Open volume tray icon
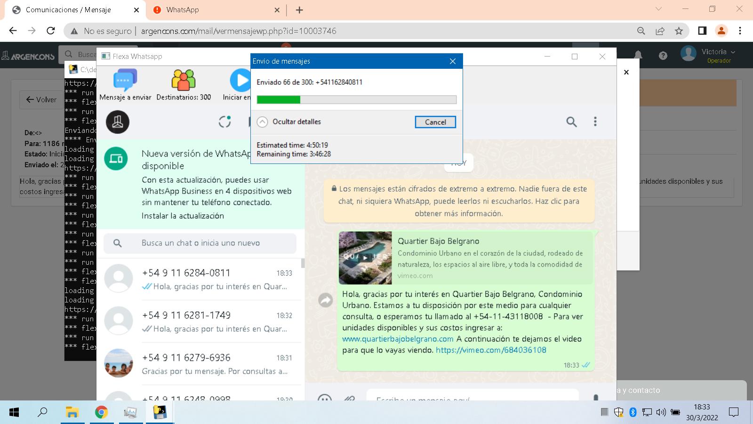 [x=661, y=412]
